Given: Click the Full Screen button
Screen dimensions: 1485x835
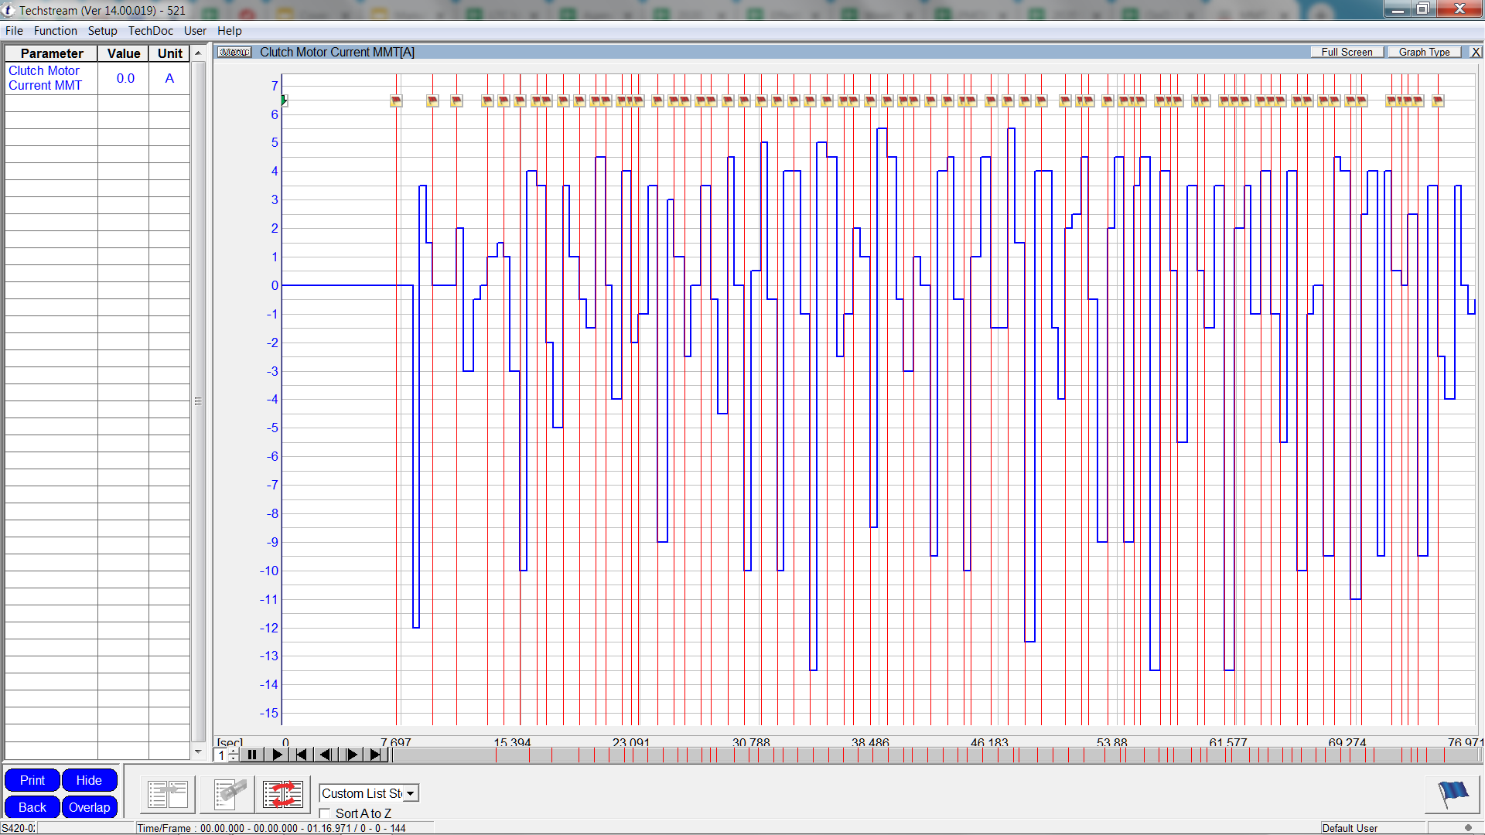Looking at the screenshot, I should click(x=1346, y=51).
